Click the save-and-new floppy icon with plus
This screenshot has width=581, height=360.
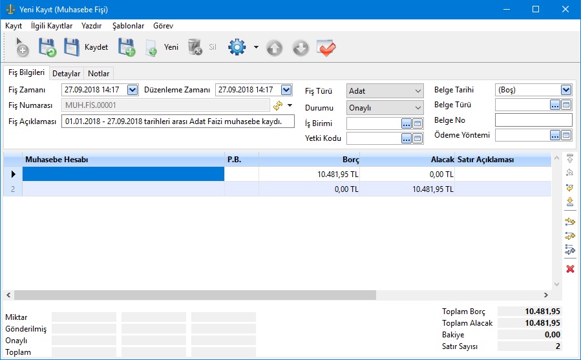pos(126,48)
